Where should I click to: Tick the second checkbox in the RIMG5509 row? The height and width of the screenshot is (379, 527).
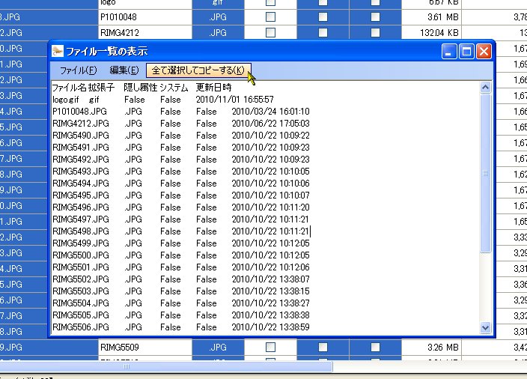(x=323, y=347)
